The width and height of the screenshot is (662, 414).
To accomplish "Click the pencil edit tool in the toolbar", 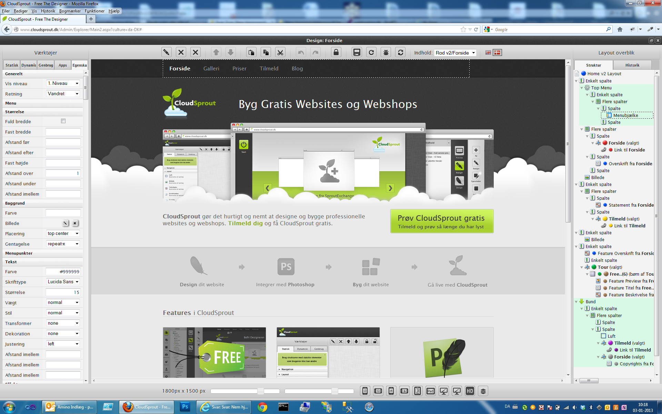I will [167, 52].
